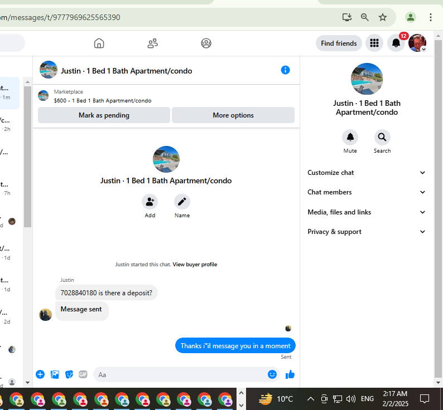This screenshot has height=410, width=443.
Task: Click the Mark as pending button
Action: tap(104, 115)
